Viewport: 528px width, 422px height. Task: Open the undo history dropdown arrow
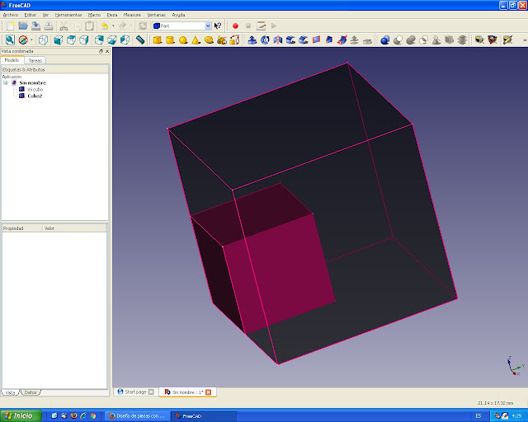point(113,26)
